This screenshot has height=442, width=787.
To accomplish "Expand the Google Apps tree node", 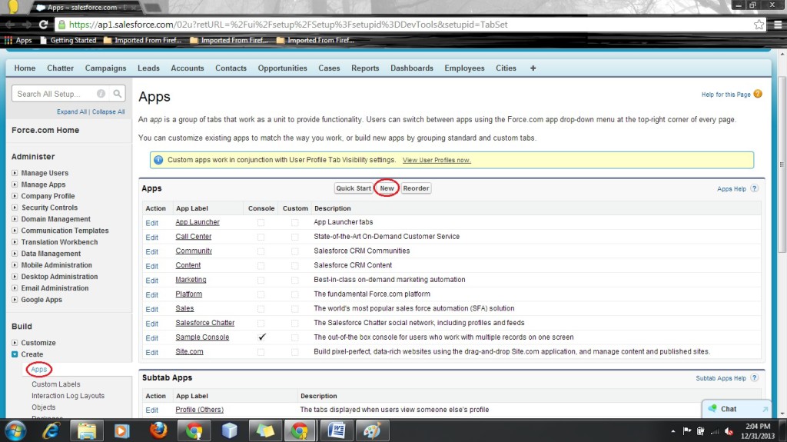I will (15, 299).
